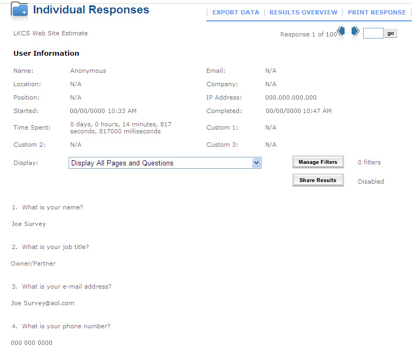Viewport: 412px width, 362px height.
Task: Click the IP Address value
Action: (x=291, y=97)
